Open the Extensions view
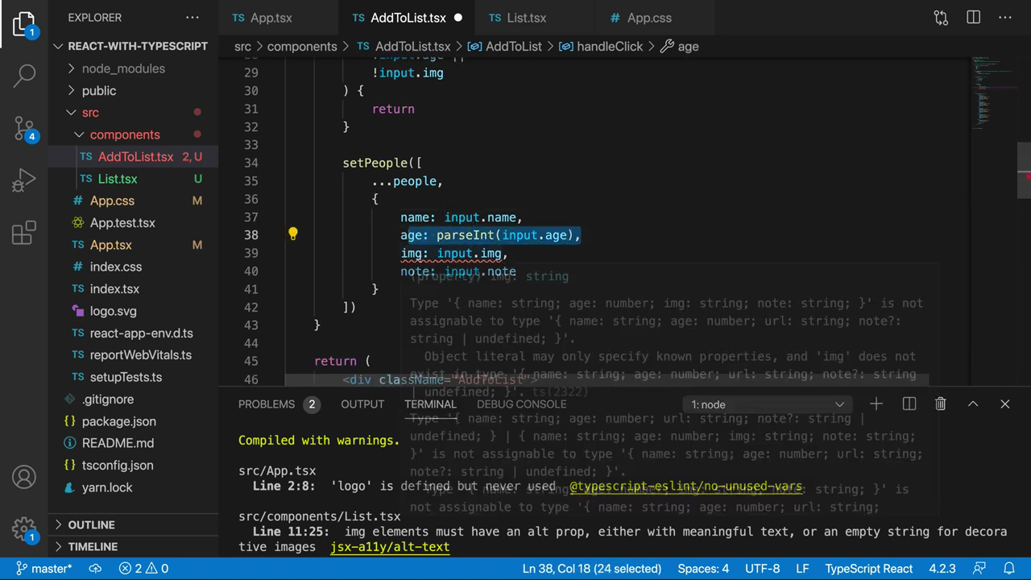The image size is (1031, 580). tap(24, 232)
